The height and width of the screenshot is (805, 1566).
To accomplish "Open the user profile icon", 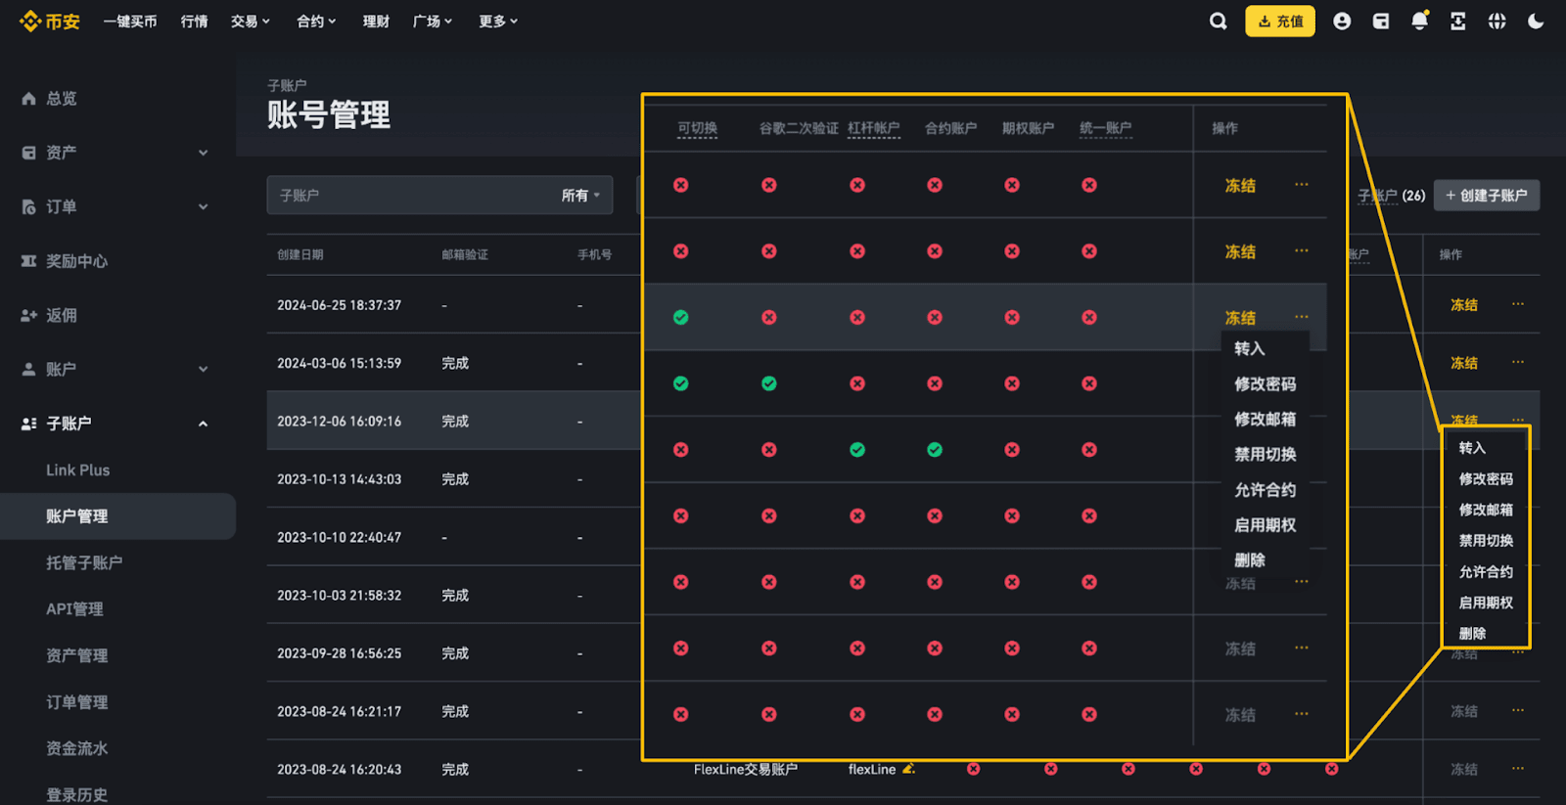I will [x=1342, y=22].
